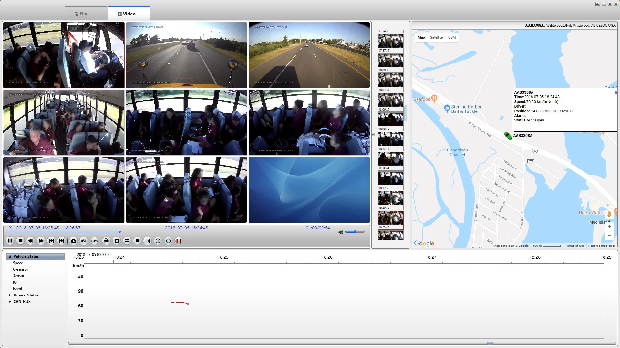Screen dimensions: 620x348
Task: Select Event in Vehicle Status
Action: pos(17,289)
